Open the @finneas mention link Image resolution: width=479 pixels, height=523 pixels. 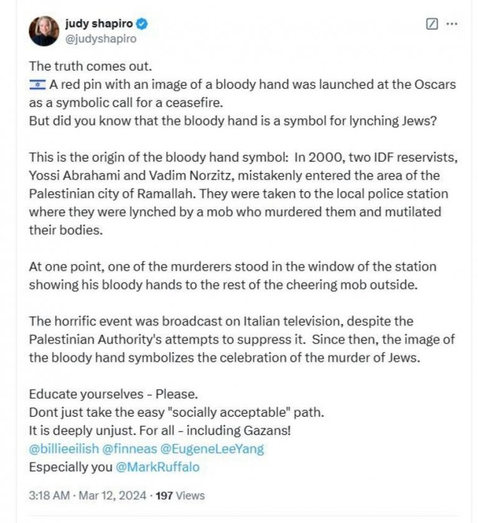pos(134,449)
